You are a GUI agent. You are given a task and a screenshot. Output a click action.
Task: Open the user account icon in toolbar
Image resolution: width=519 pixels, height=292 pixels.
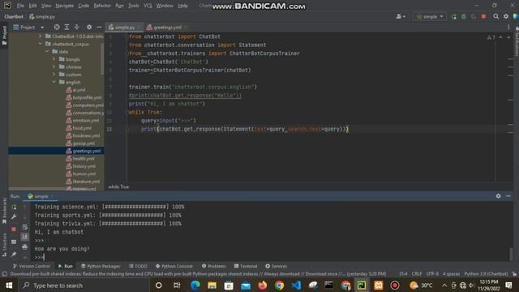point(401,16)
